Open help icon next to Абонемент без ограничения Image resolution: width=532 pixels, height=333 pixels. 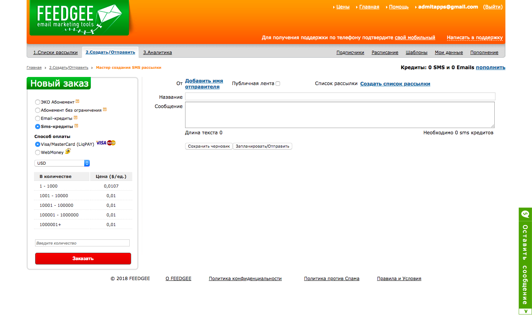tap(105, 110)
